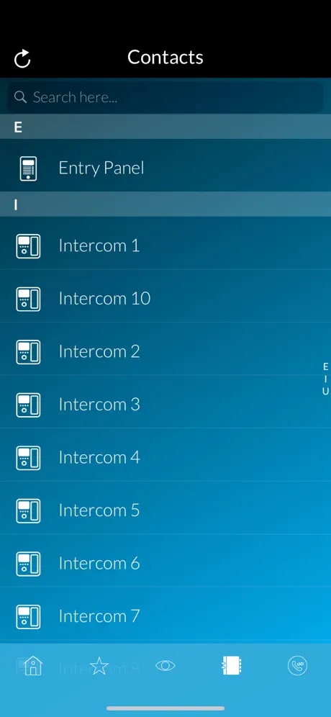Tap the refresh icon in header
This screenshot has height=717, width=331.
22,58
